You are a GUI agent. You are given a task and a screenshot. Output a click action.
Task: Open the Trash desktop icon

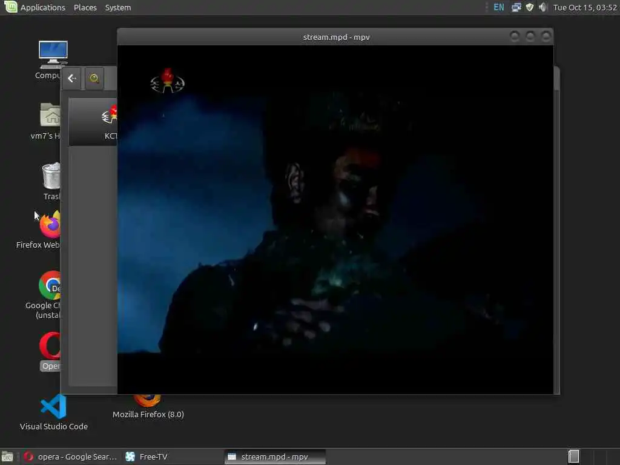[x=51, y=176]
